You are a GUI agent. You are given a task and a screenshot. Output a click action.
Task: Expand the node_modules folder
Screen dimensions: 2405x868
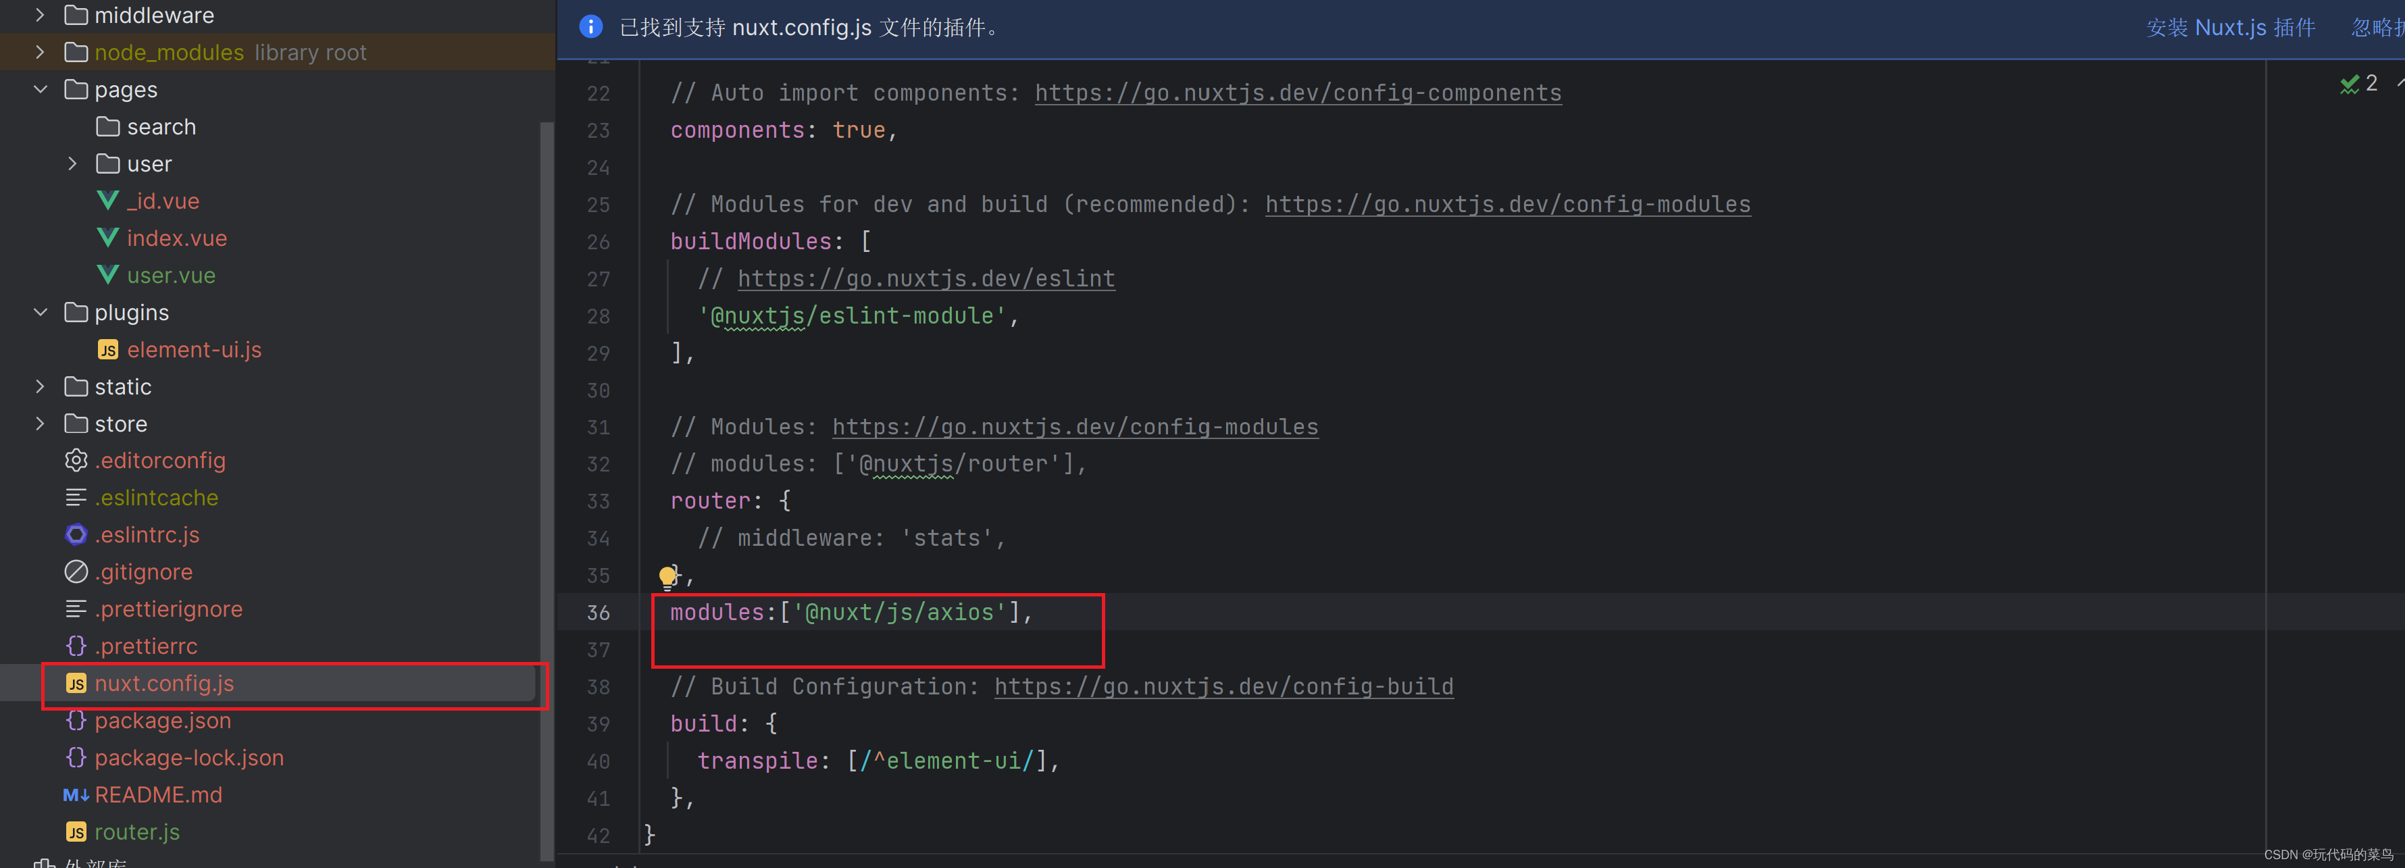tap(40, 52)
